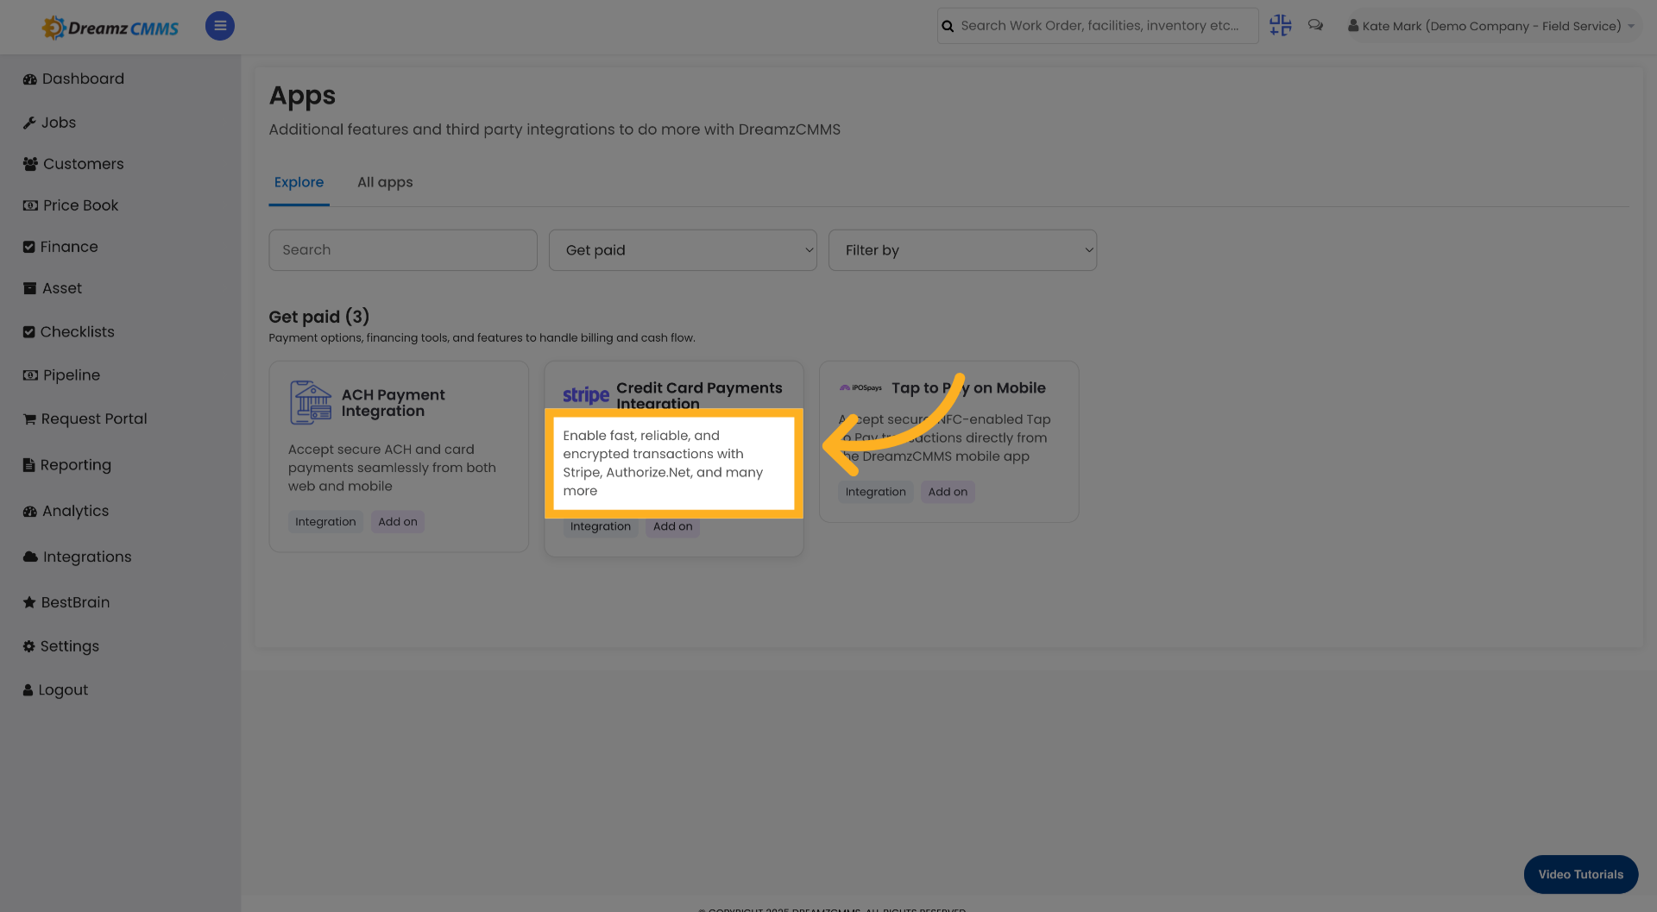Click the Search apps input field
The image size is (1657, 912).
tap(402, 249)
